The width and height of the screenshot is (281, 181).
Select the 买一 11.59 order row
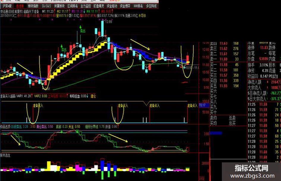[x=225, y=65]
